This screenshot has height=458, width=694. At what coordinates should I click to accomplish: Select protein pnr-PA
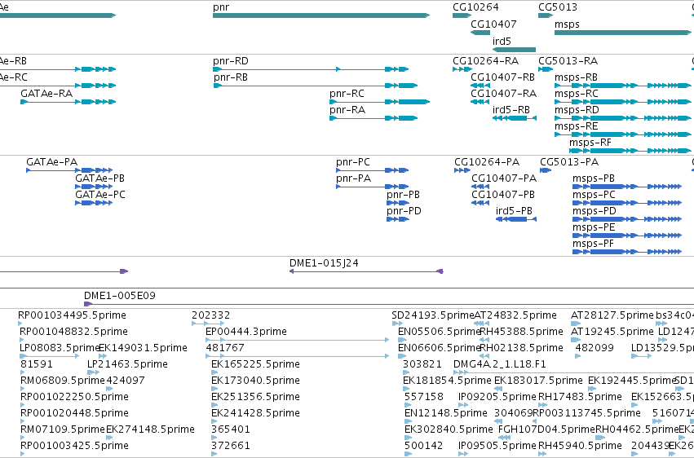coord(372,187)
